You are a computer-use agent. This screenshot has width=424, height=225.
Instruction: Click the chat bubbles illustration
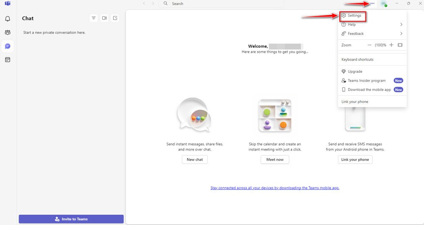194,114
